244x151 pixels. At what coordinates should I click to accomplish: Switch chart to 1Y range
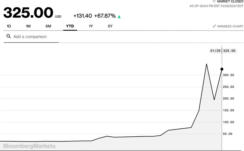pos(91,26)
